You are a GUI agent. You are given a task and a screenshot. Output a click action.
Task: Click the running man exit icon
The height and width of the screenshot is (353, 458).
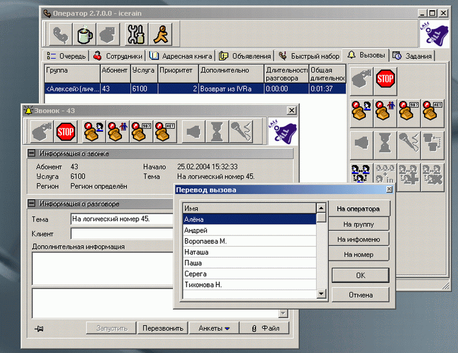pos(160,35)
